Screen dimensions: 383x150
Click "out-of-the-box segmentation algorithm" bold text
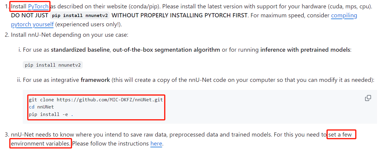(166, 50)
